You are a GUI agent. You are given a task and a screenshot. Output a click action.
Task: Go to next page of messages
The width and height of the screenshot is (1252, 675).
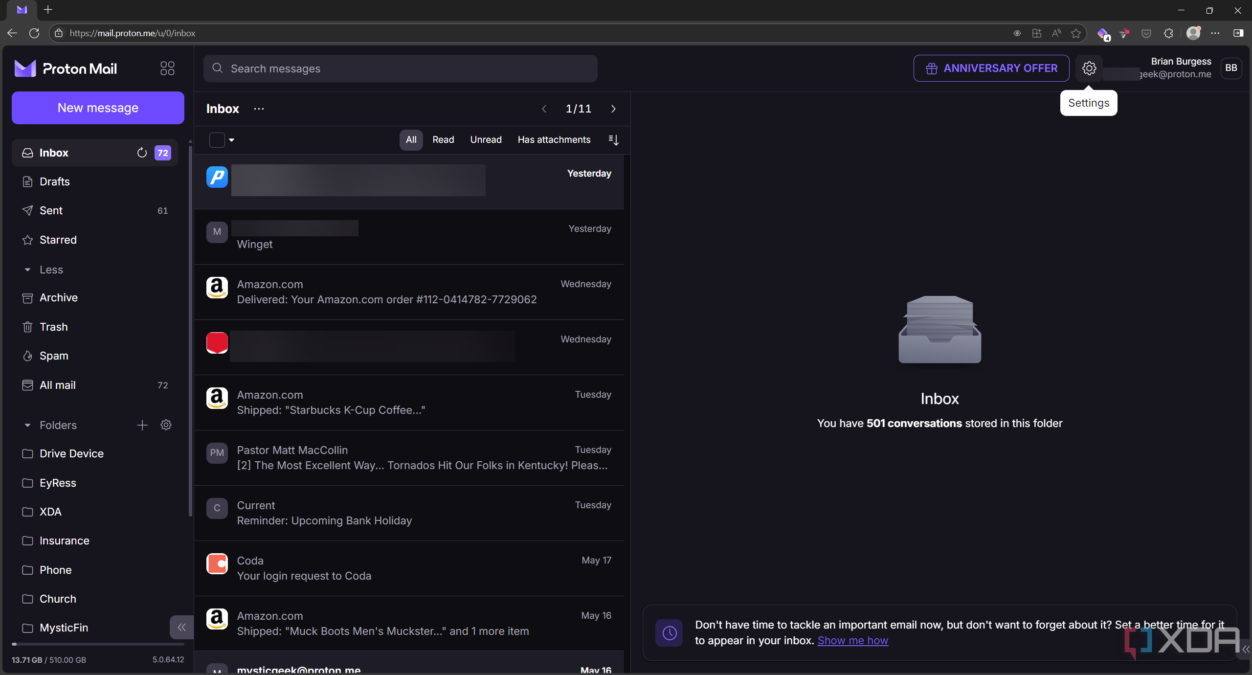point(613,109)
